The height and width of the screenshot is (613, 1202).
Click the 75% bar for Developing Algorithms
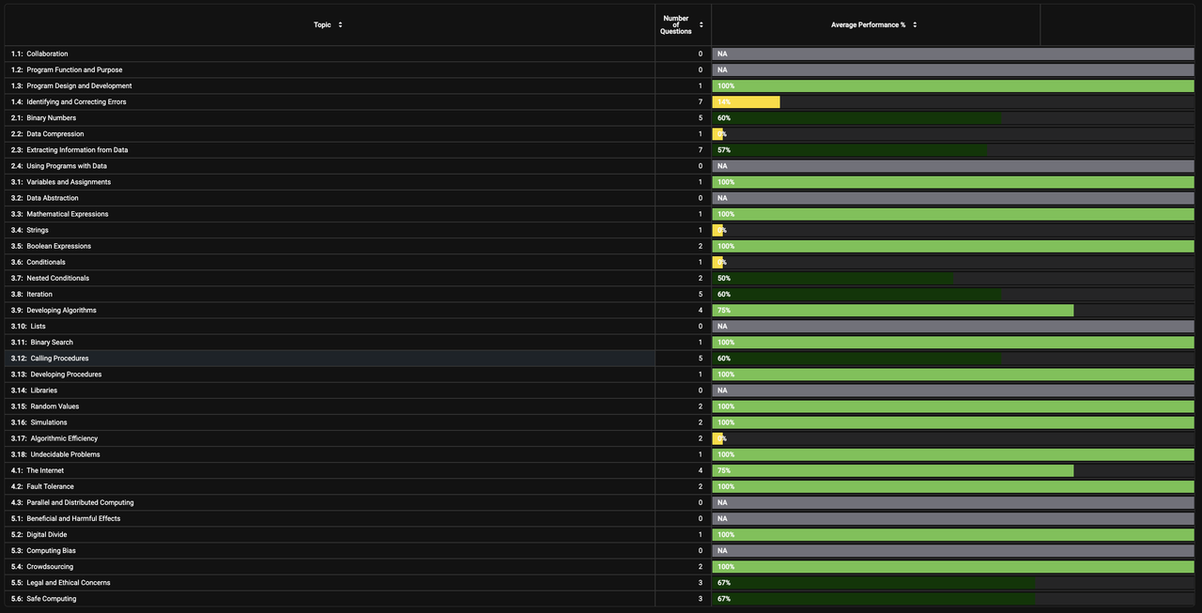point(893,309)
